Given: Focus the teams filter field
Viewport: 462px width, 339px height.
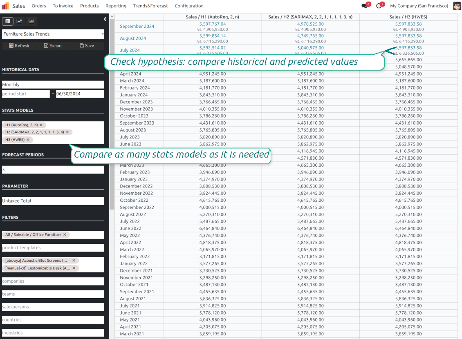Looking at the screenshot, I should [x=53, y=294].
